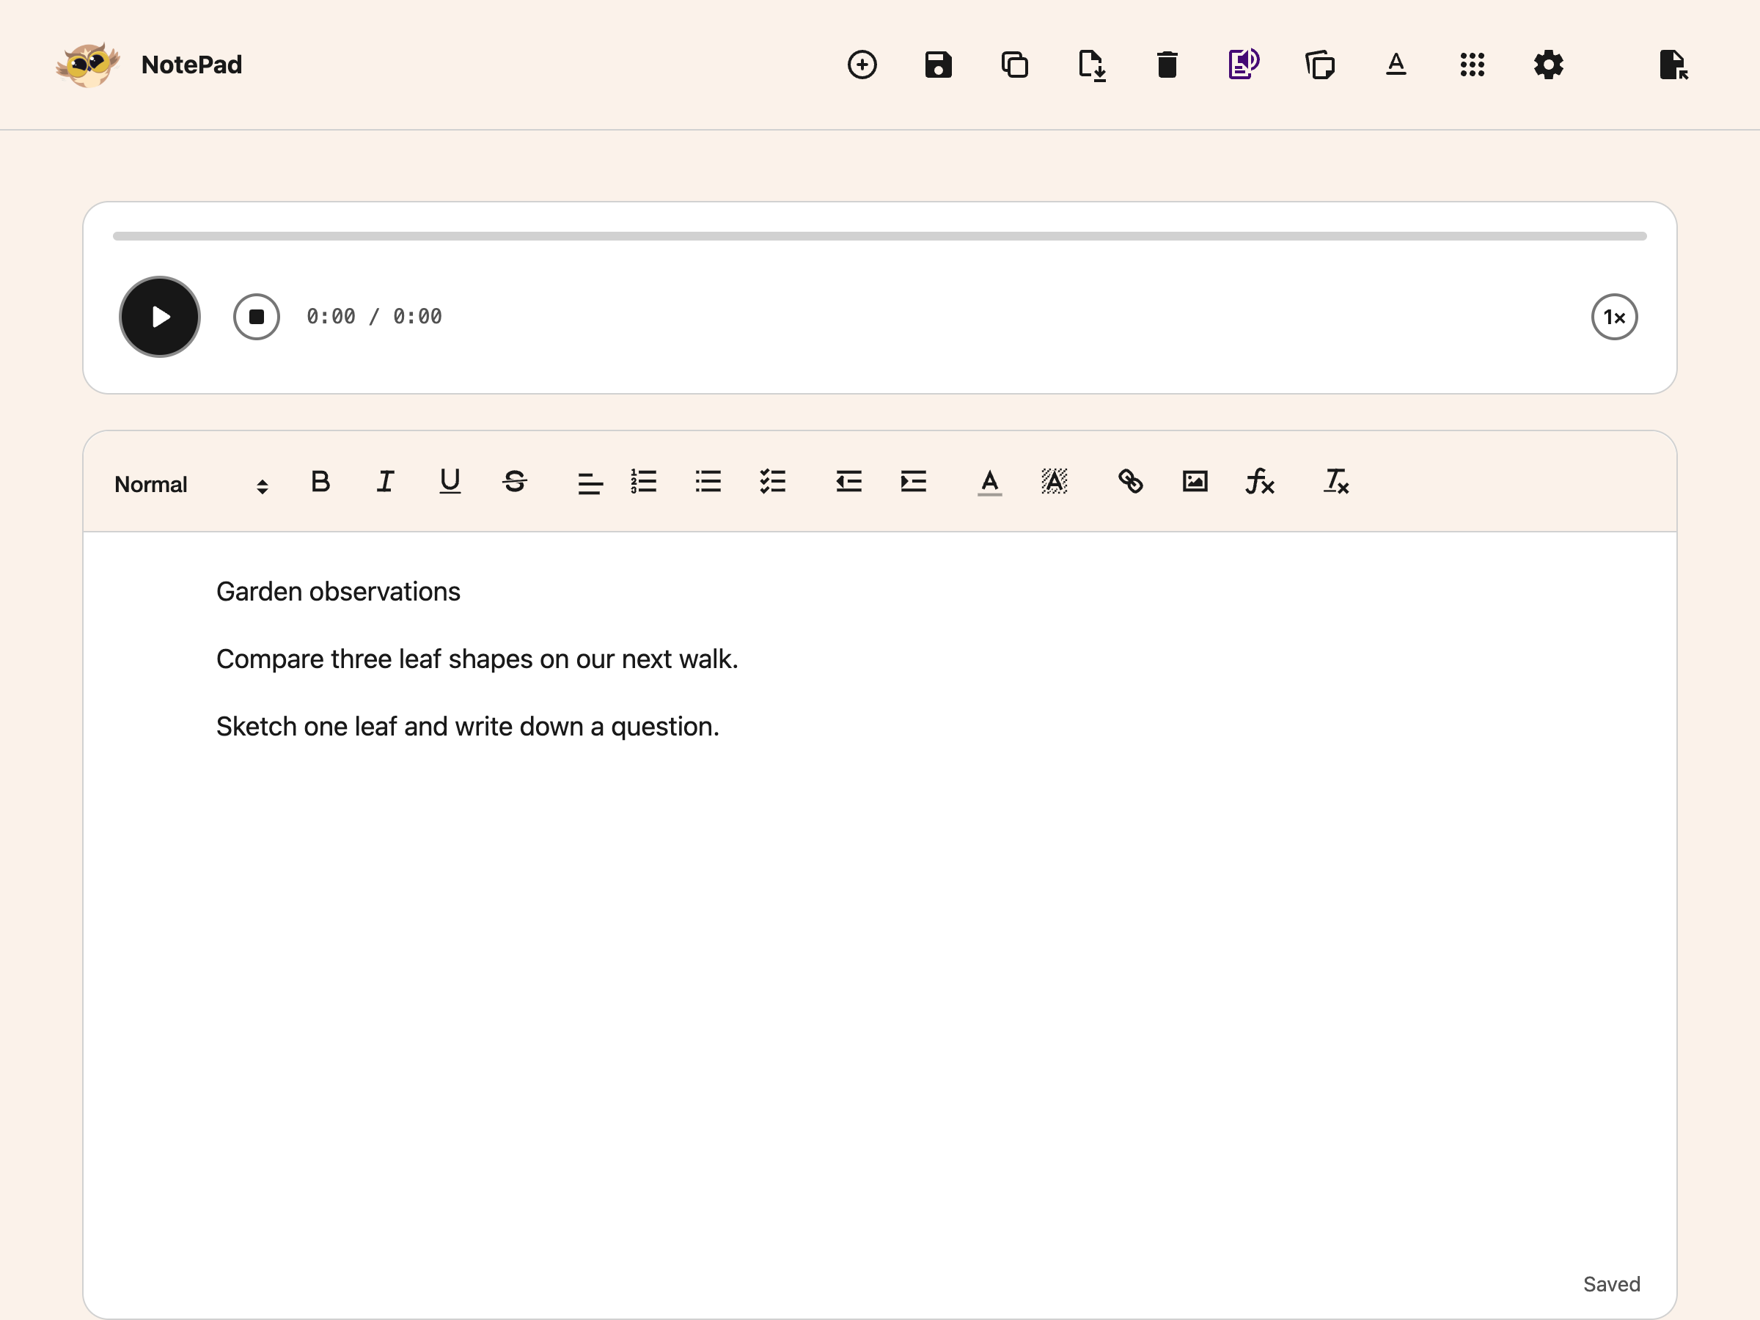Image resolution: width=1760 pixels, height=1320 pixels.
Task: Click the audio progress bar
Action: tap(879, 236)
